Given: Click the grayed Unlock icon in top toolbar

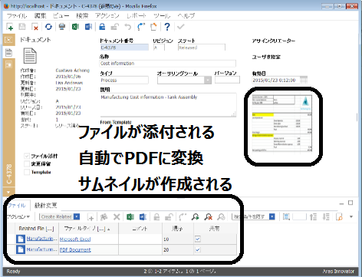Looking at the screenshot, I should (x=115, y=27).
